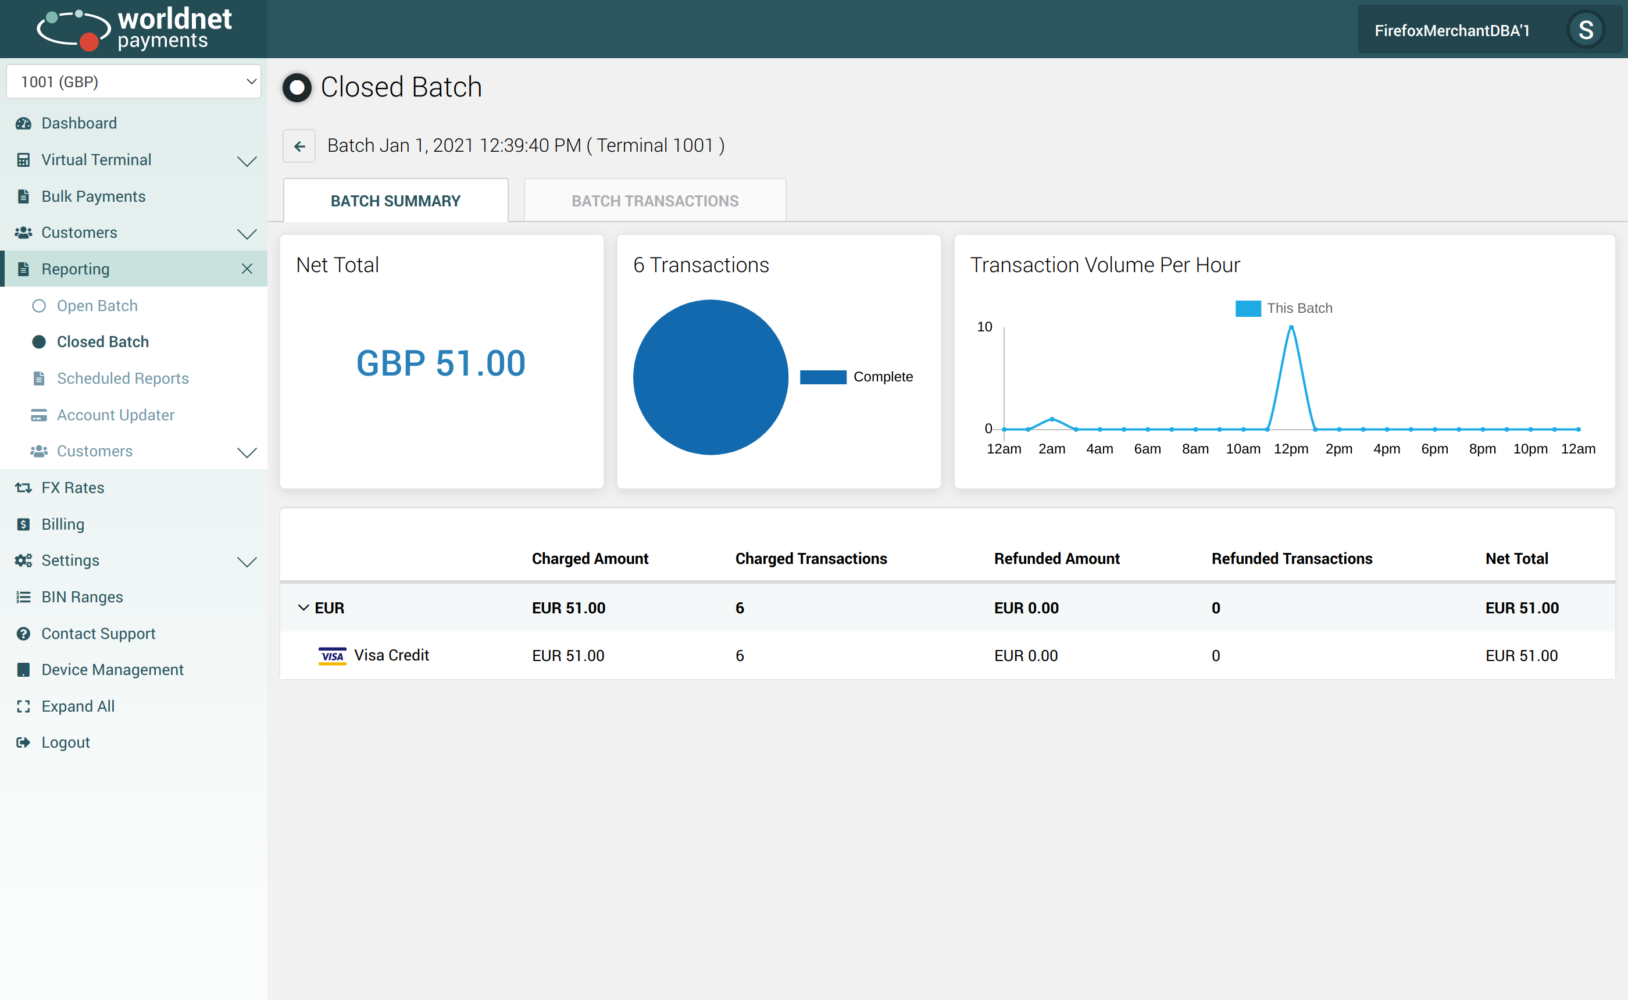The image size is (1628, 1000).
Task: Expand the Virtual Terminal menu chevron
Action: pos(247,160)
